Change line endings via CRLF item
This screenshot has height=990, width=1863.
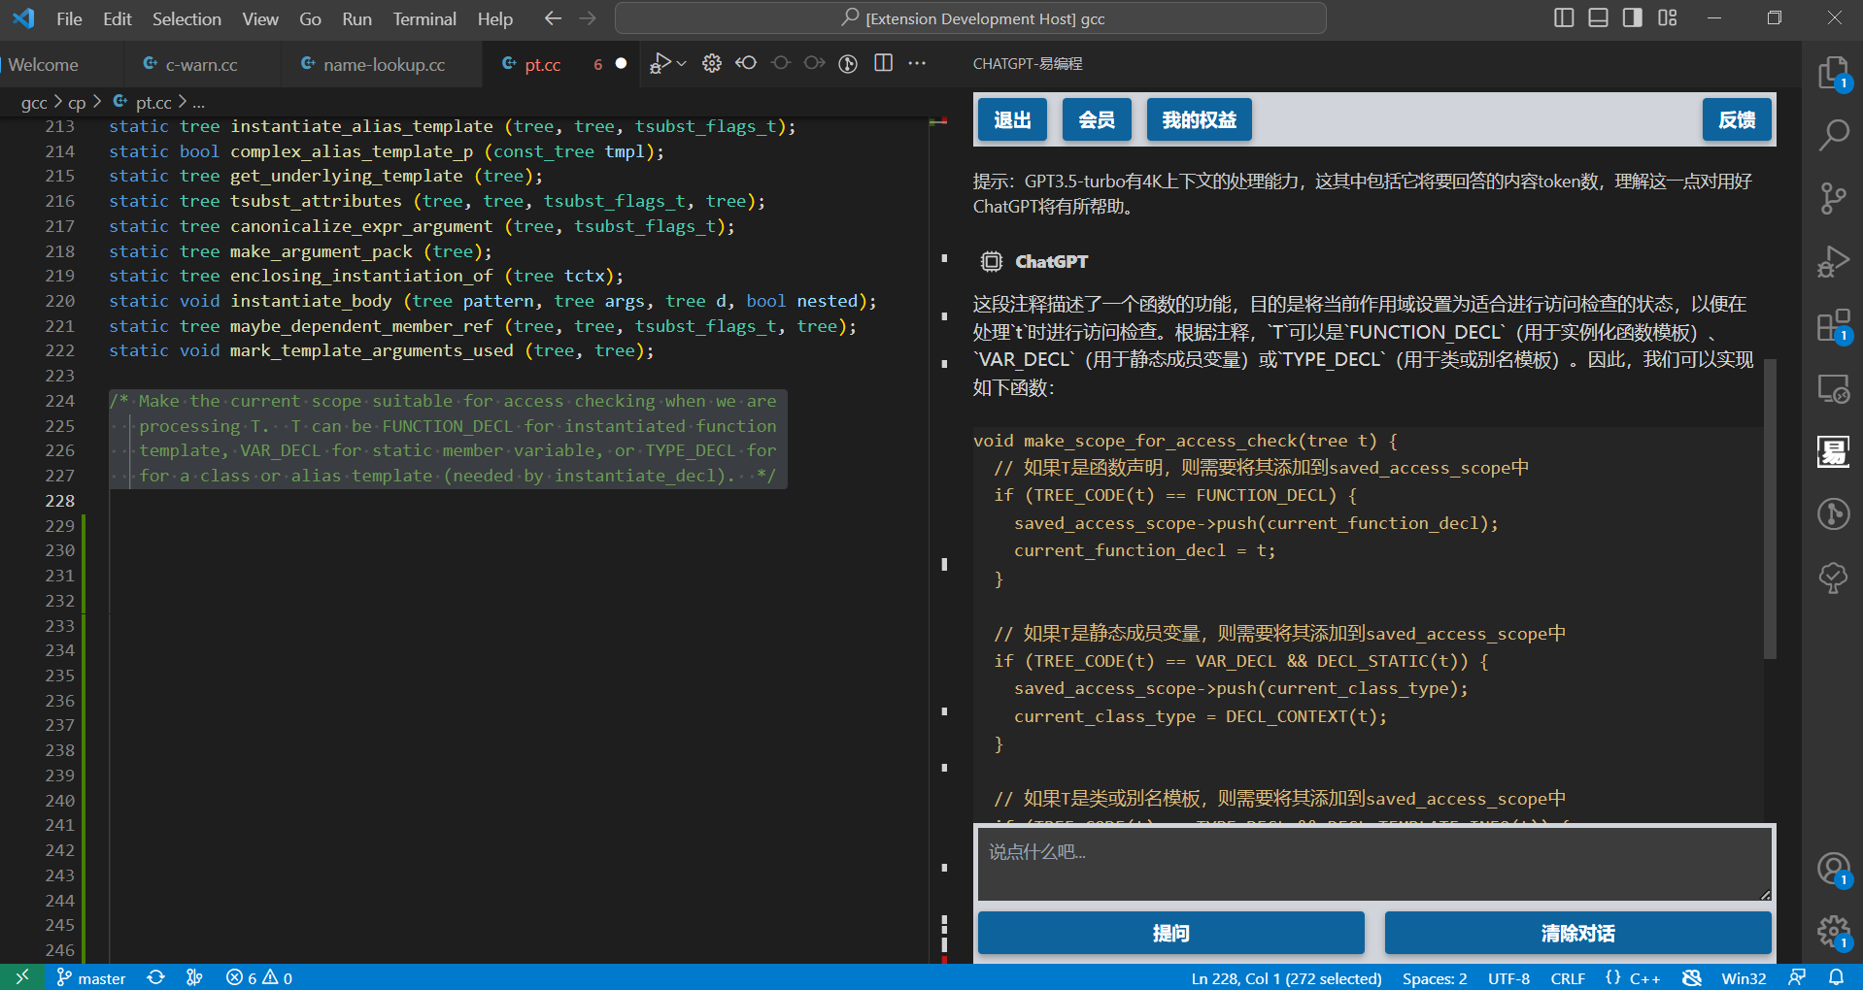pos(1568,978)
